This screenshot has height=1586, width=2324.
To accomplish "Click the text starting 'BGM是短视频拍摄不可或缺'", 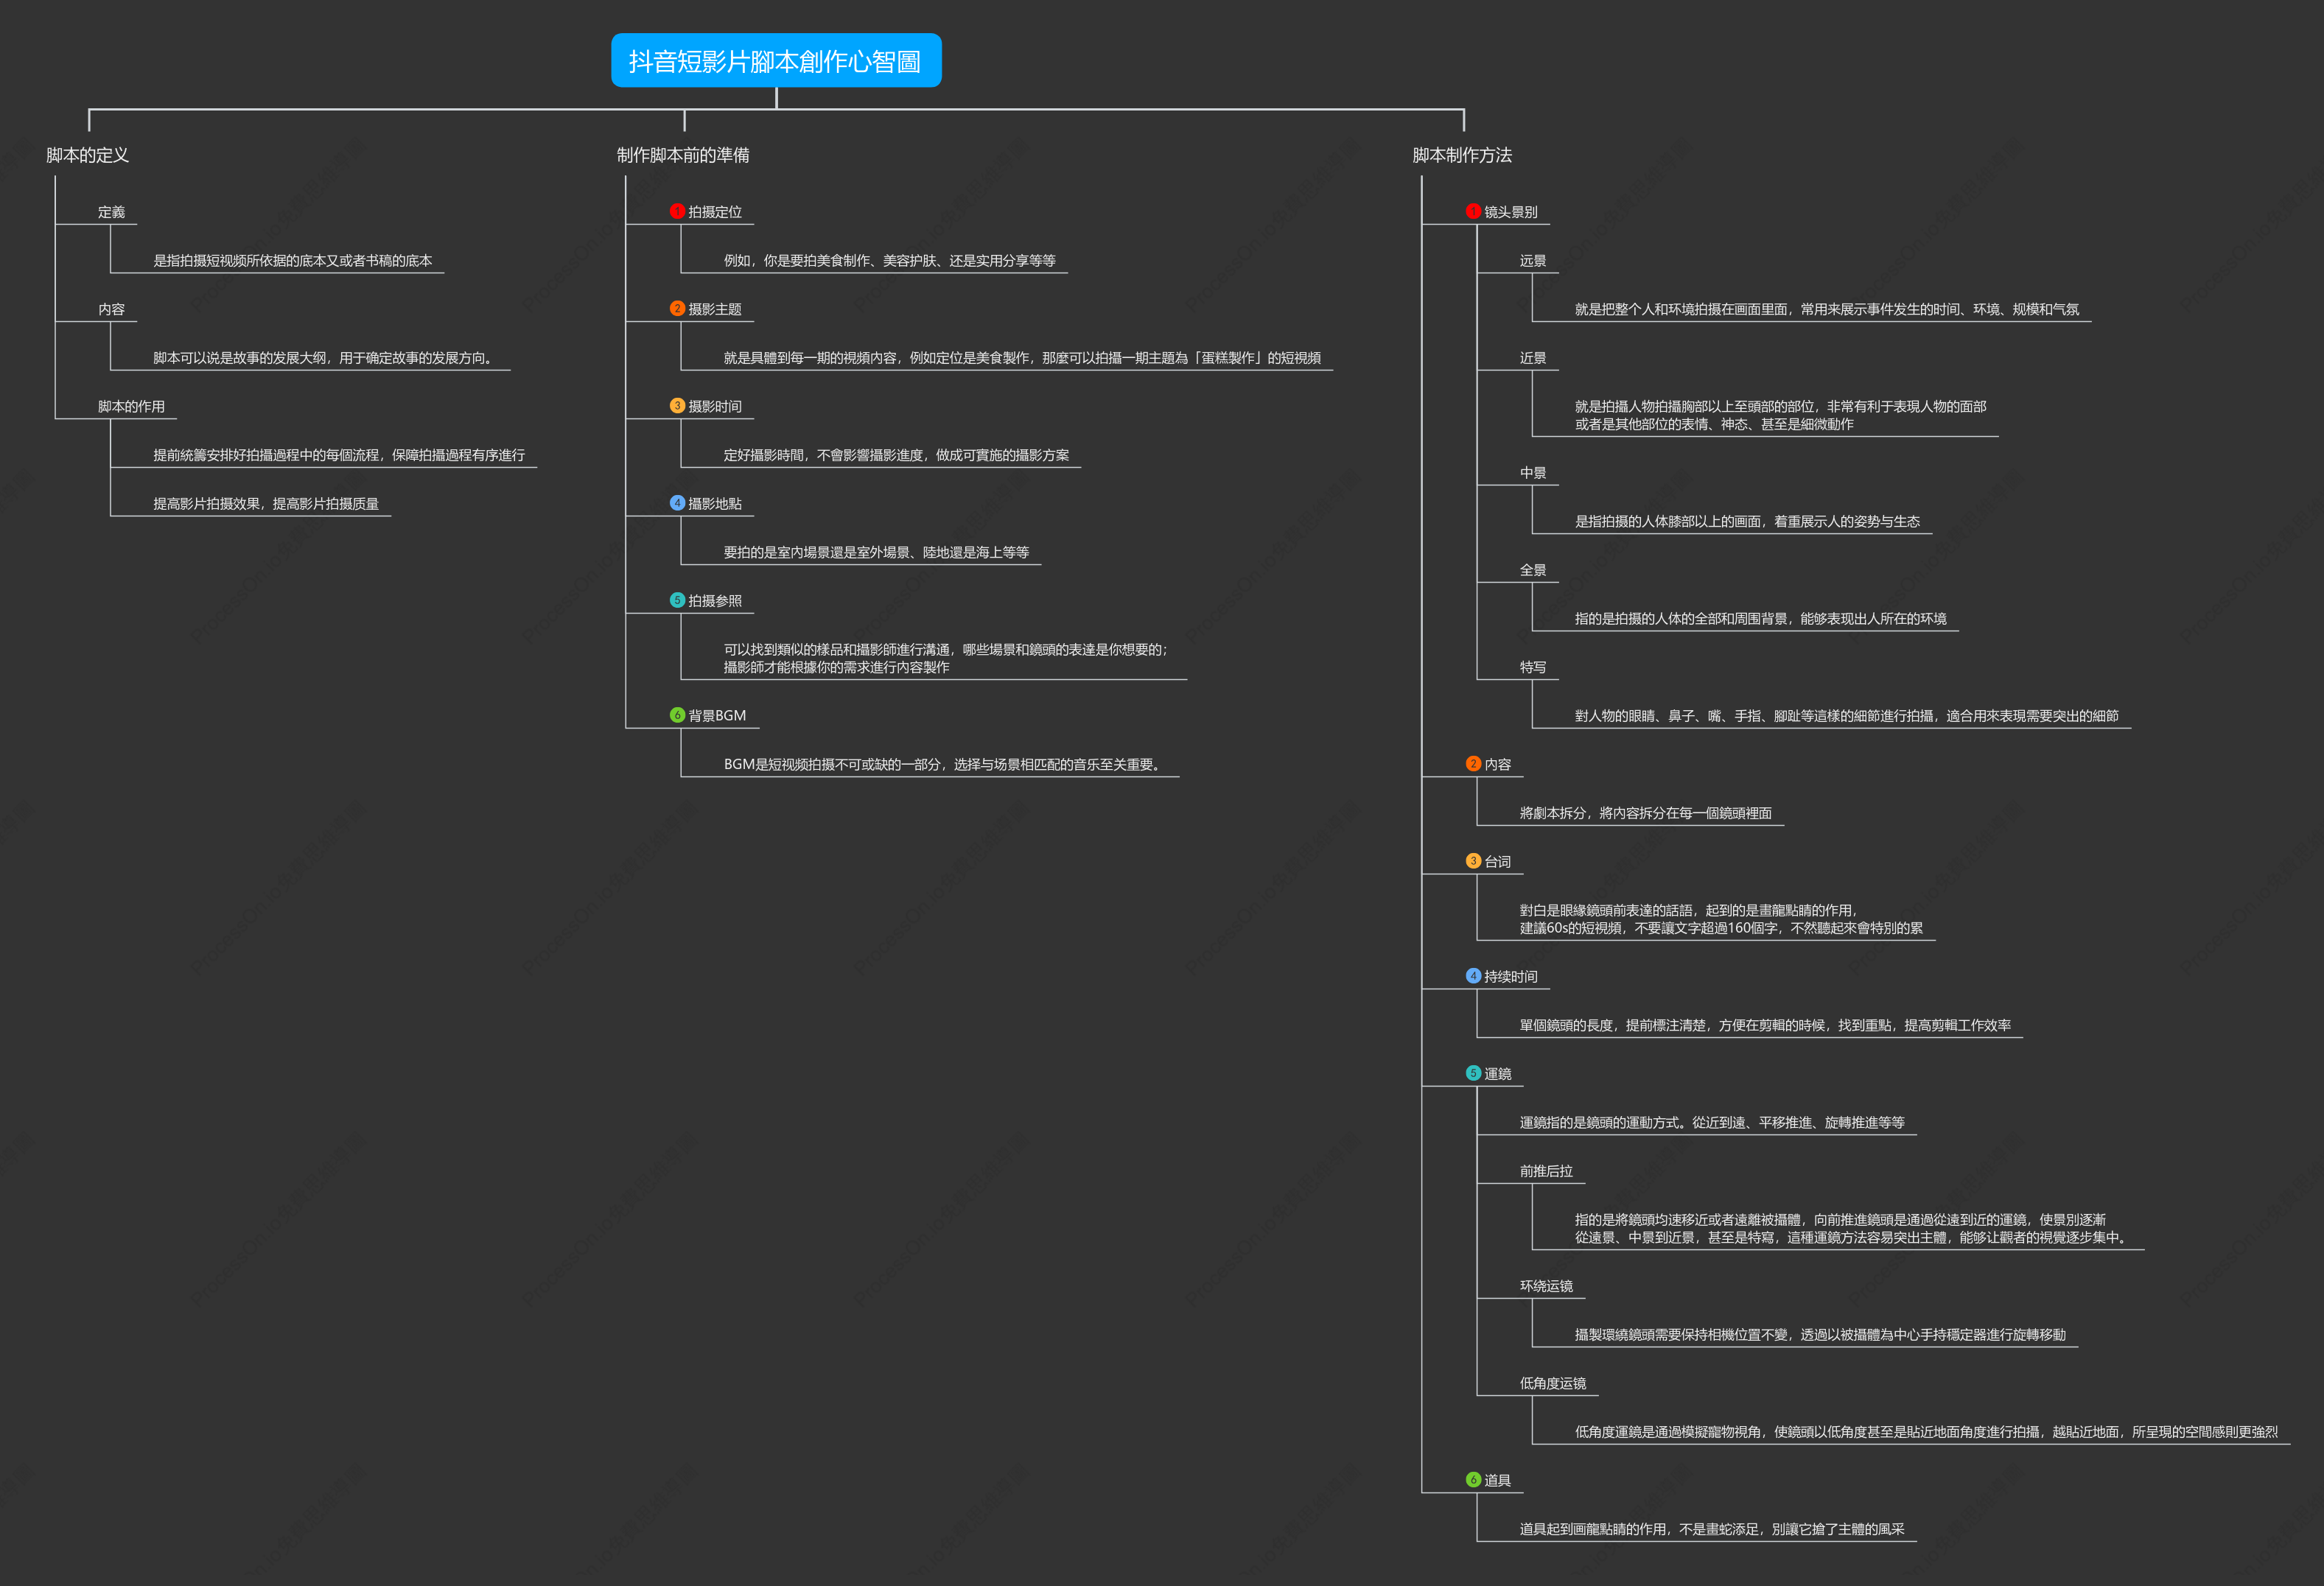I will [944, 763].
